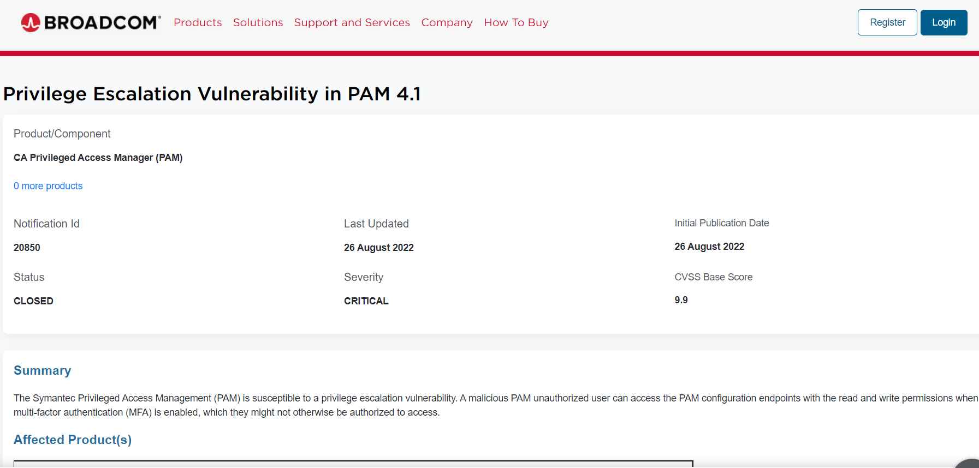979x468 pixels.
Task: Click the Summary section heading
Action: pos(43,370)
